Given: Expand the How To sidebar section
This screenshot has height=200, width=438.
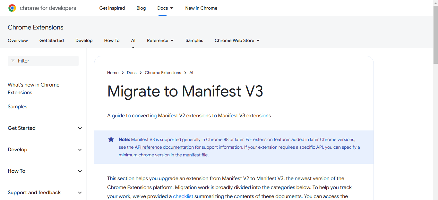Looking at the screenshot, I should [x=80, y=171].
